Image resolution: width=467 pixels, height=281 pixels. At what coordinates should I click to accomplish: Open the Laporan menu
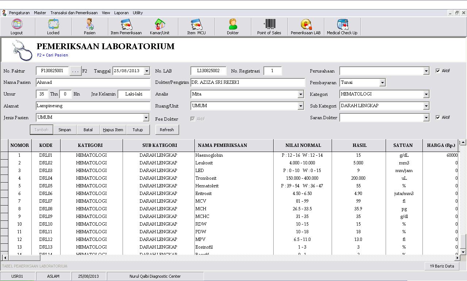pyautogui.click(x=121, y=13)
